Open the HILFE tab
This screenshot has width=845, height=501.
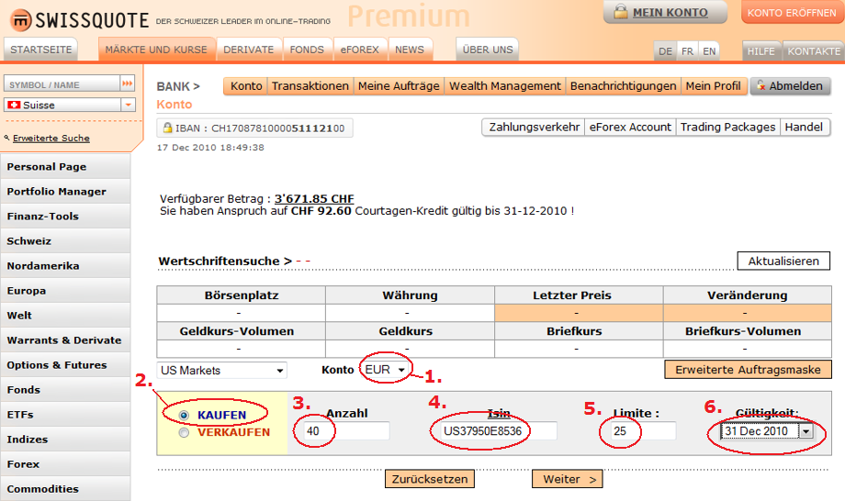click(761, 51)
